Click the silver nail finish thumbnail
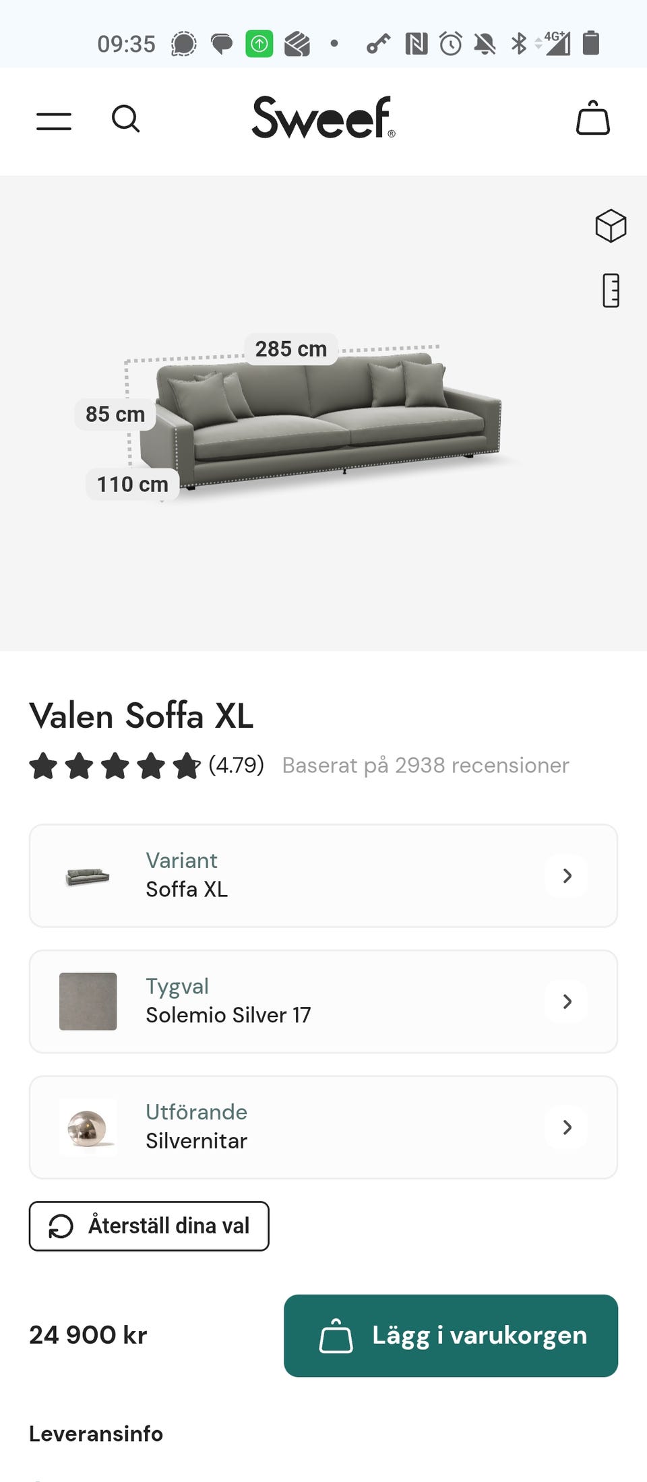 (x=88, y=1127)
